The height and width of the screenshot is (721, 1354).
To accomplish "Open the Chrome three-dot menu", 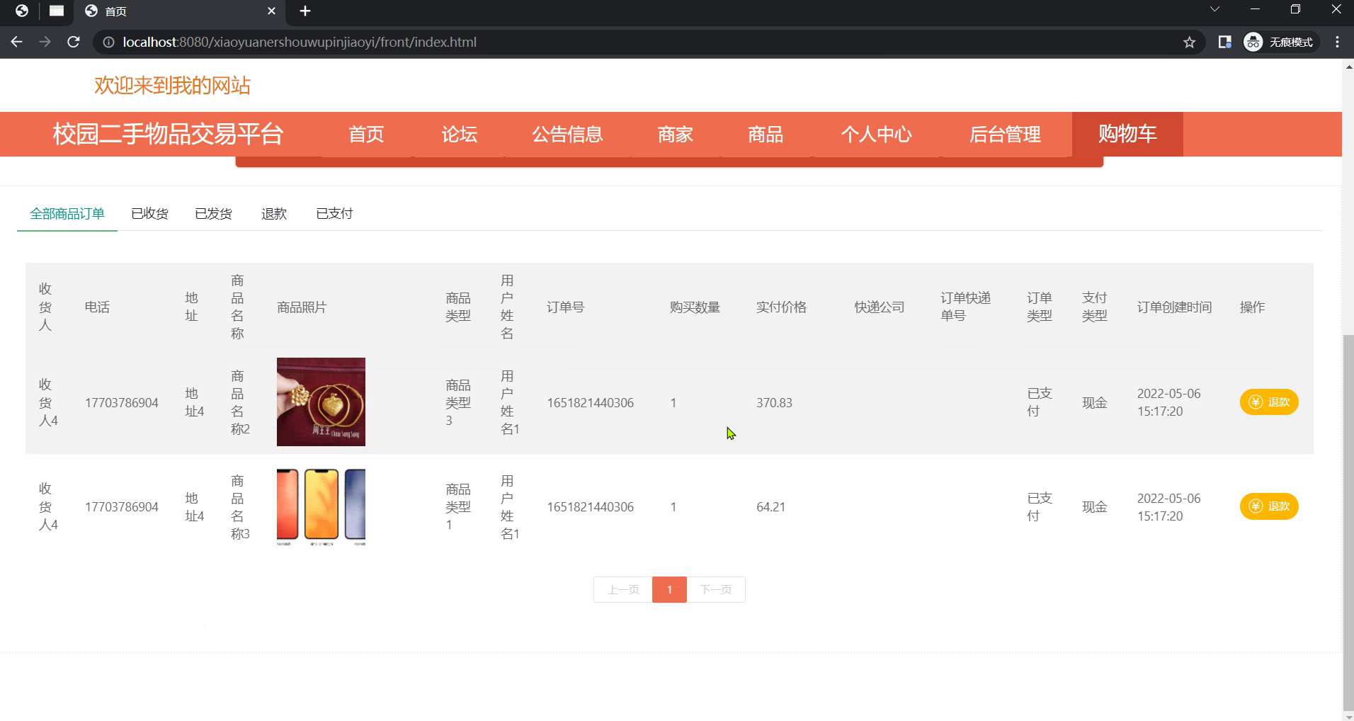I will pyautogui.click(x=1337, y=42).
